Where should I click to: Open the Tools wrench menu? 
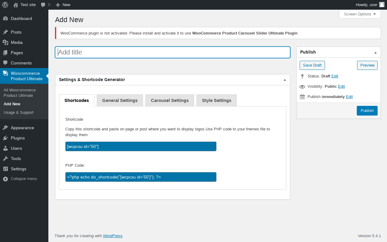coord(5,159)
